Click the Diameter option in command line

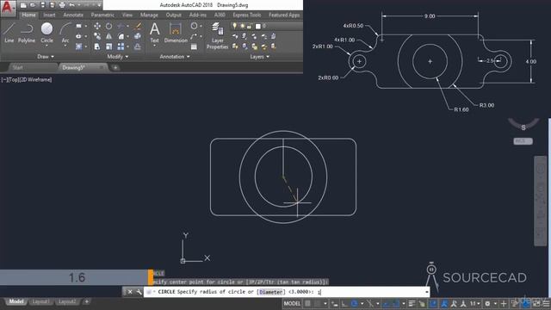click(x=271, y=292)
